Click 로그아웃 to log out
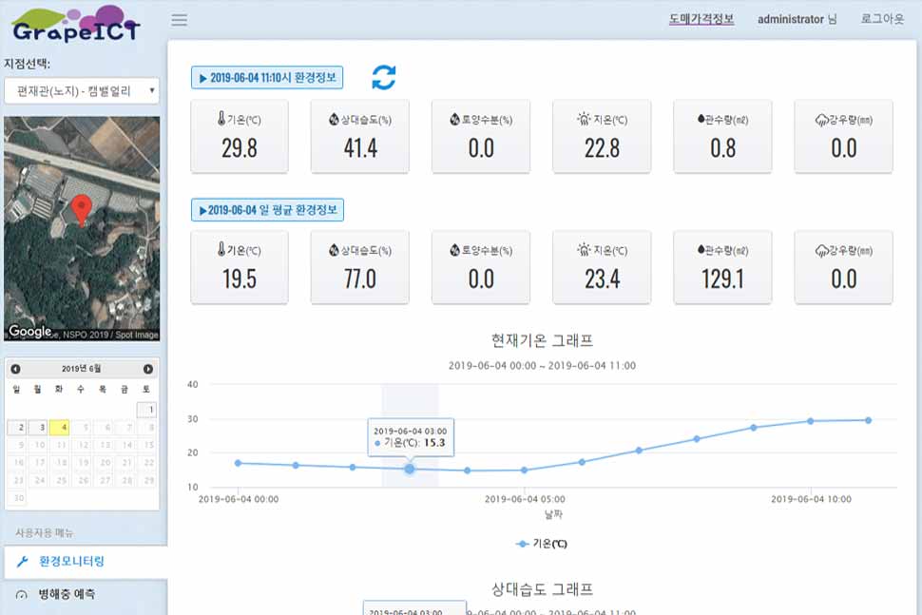Screen dimensions: 922x615 882,19
